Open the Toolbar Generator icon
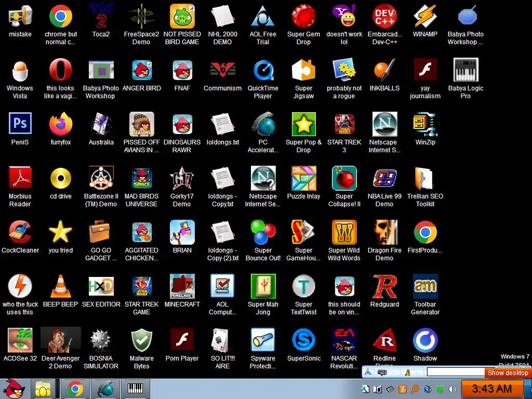This screenshot has height=399, width=532. 425,286
